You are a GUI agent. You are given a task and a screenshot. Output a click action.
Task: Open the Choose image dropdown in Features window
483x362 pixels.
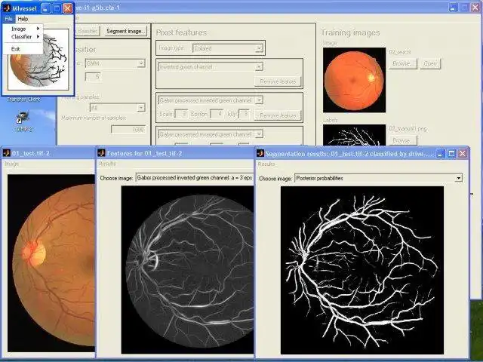coord(195,178)
